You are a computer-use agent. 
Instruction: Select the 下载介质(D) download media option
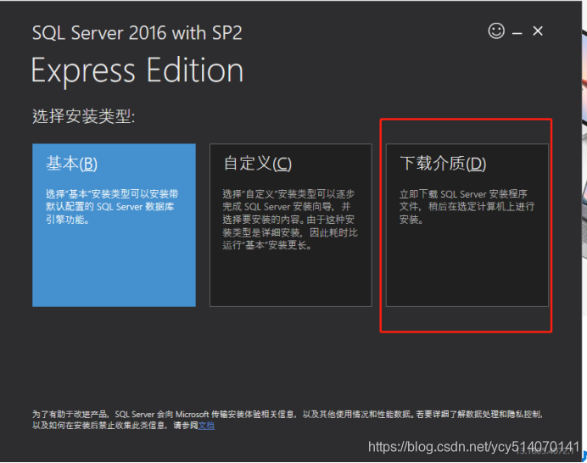click(x=467, y=225)
